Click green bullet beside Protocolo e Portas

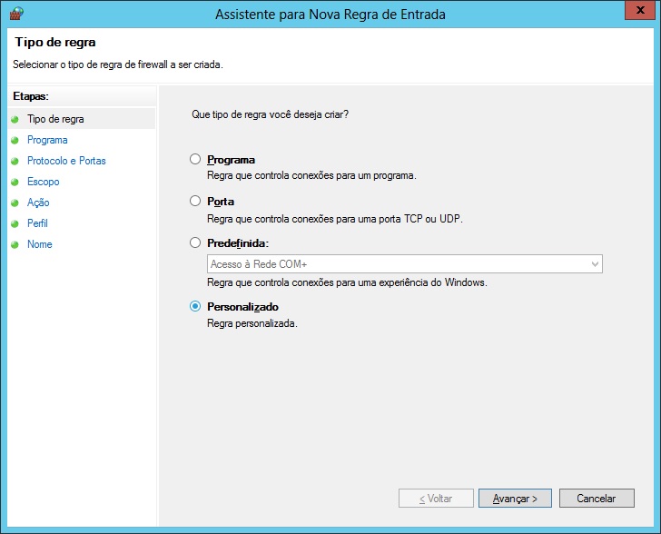(x=15, y=161)
